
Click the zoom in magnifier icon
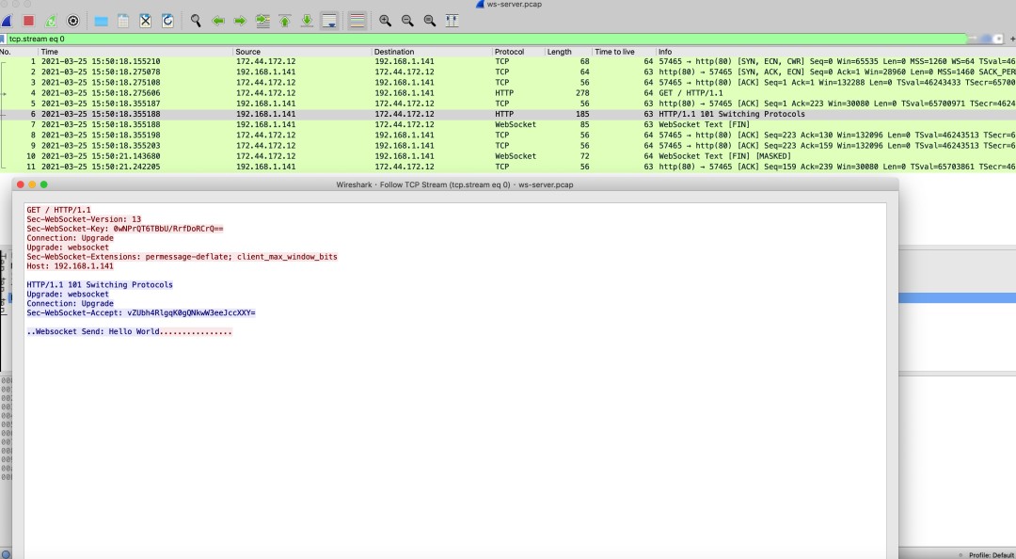point(385,20)
